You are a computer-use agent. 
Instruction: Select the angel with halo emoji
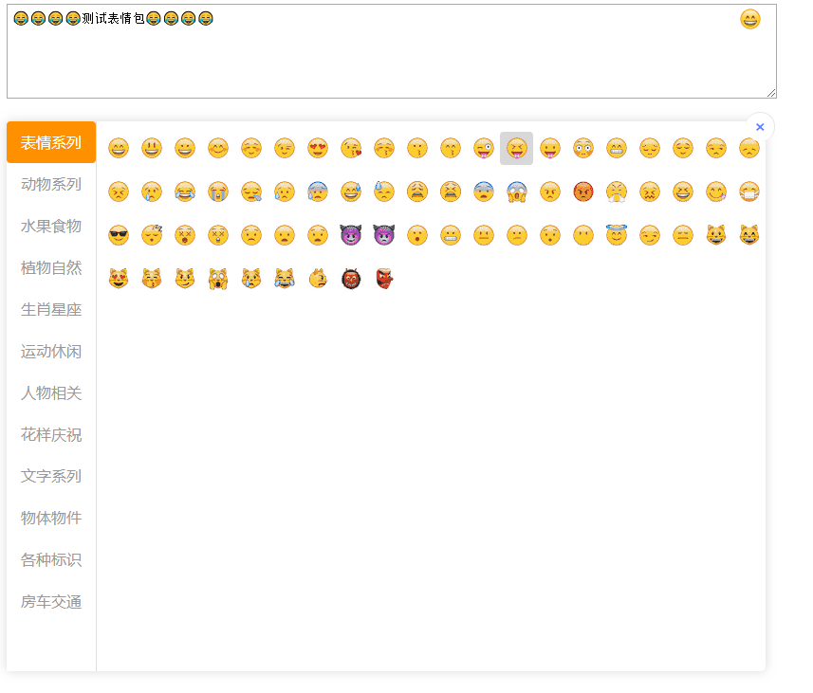tap(617, 234)
